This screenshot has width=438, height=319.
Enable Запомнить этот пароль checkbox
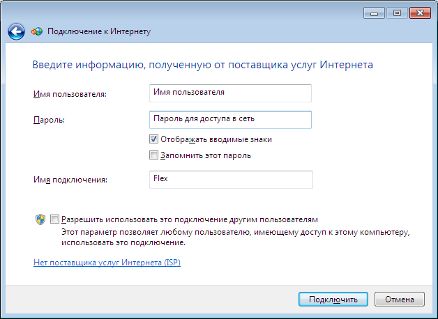[x=153, y=155]
